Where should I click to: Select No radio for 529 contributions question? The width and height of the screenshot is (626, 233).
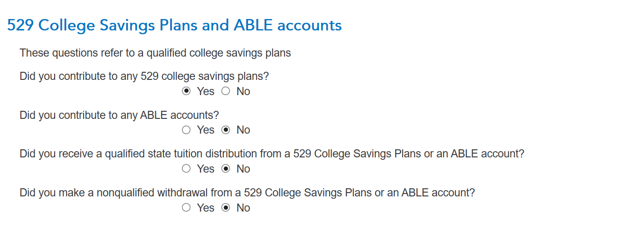[x=226, y=91]
